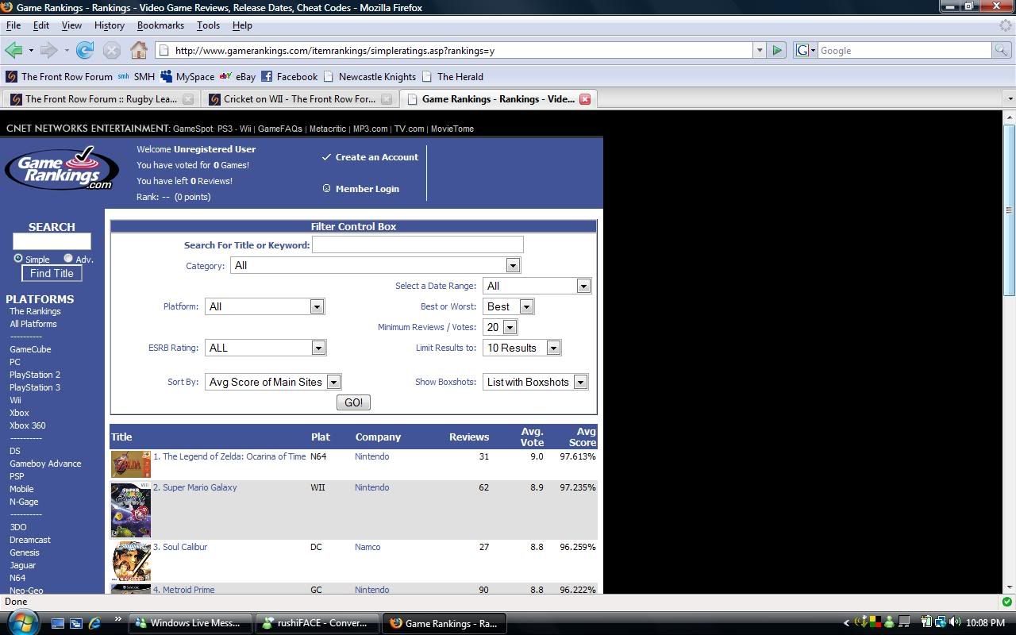1016x635 pixels.
Task: Open the GameFAQs link in CNET header
Action: 280,129
